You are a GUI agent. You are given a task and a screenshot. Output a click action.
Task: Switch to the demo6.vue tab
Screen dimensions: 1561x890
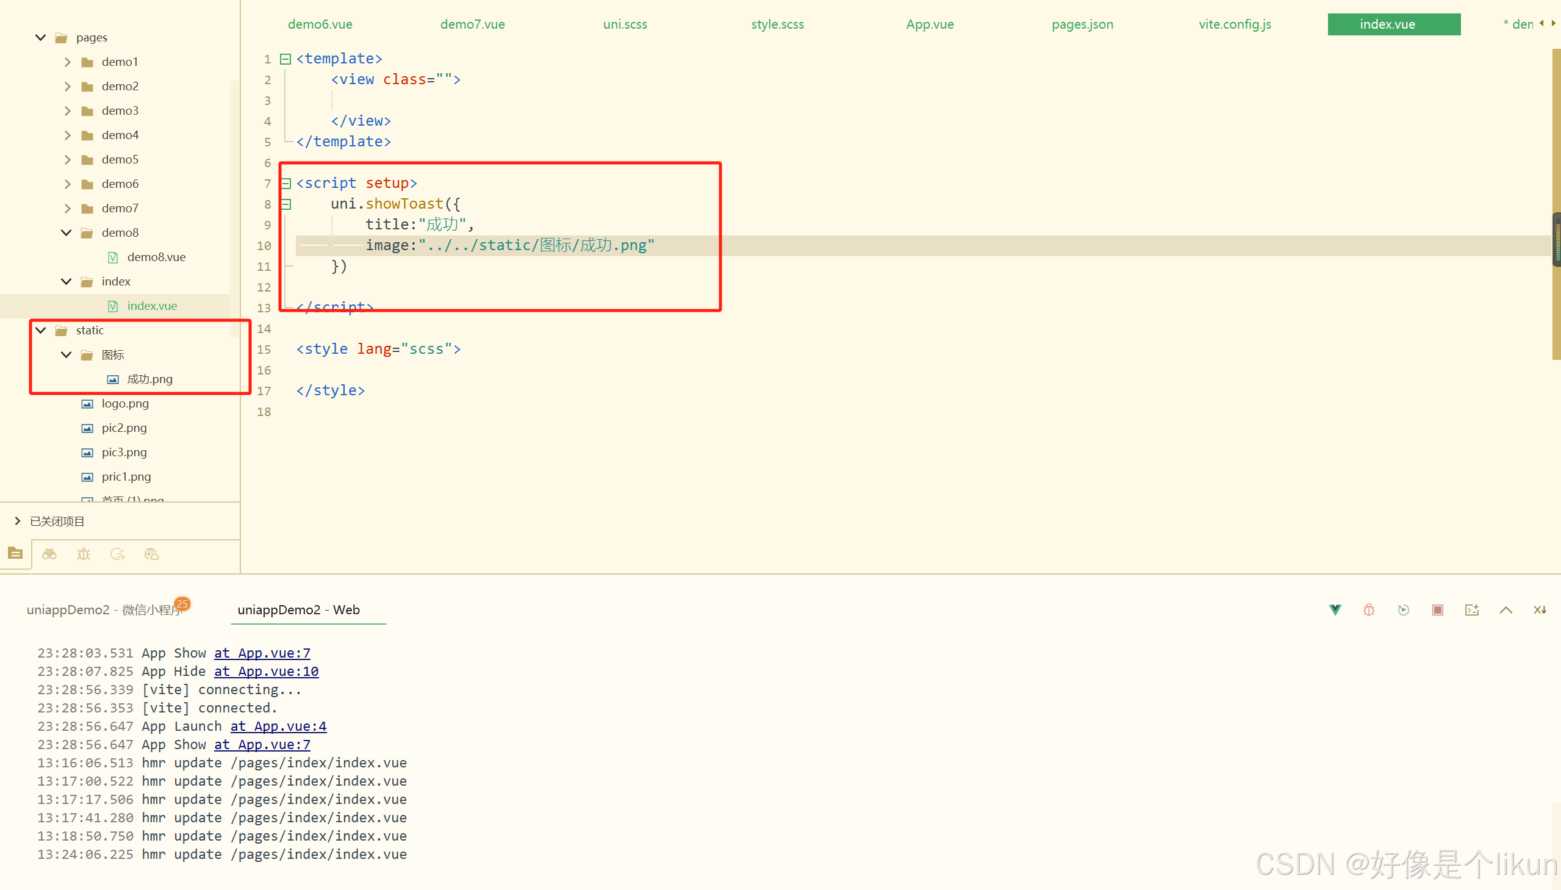click(320, 24)
